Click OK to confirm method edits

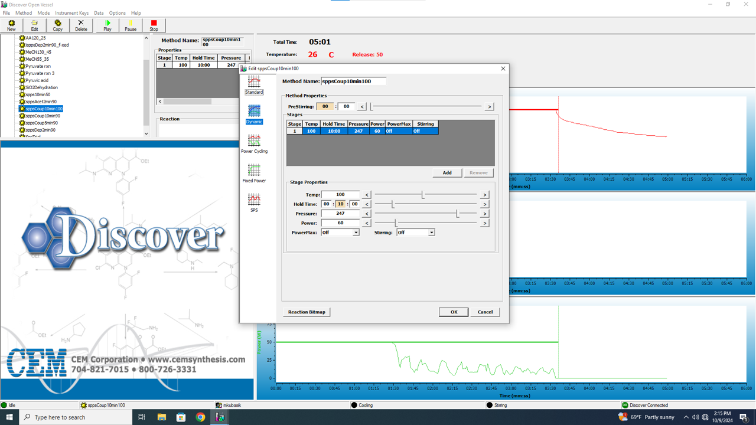[453, 312]
